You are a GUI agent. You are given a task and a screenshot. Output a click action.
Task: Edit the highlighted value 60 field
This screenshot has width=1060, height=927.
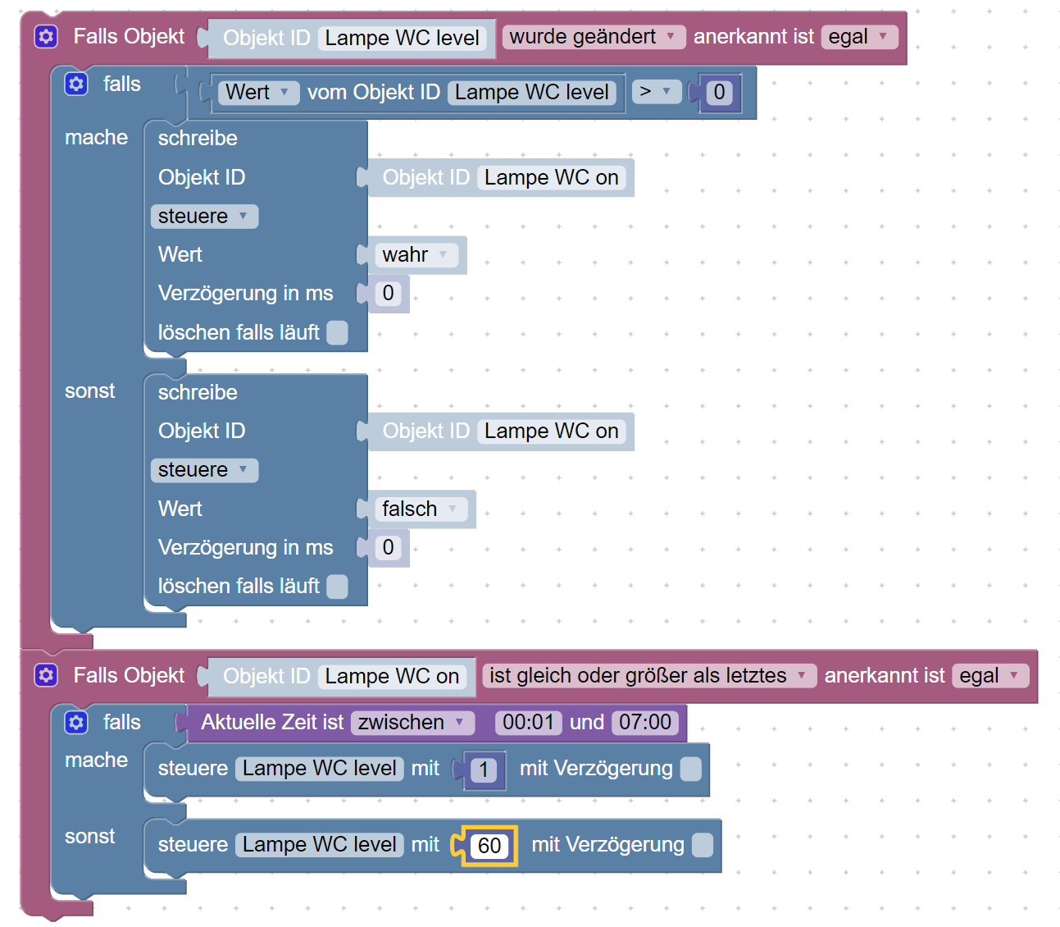tap(489, 846)
